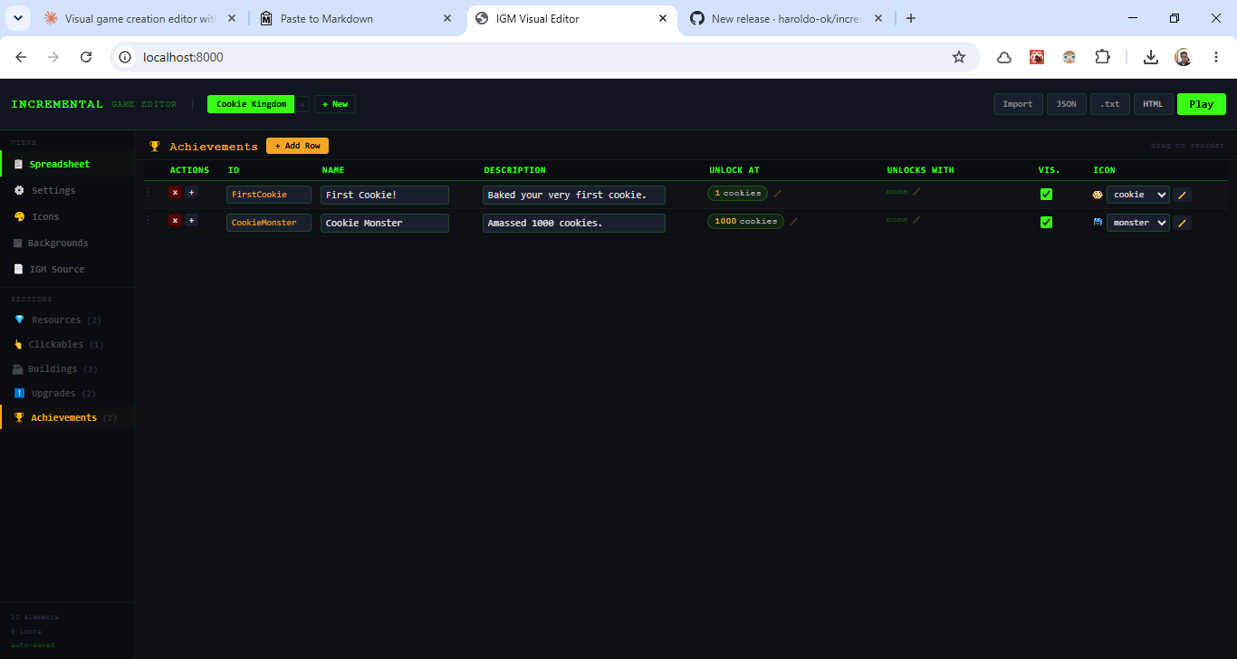Grab the drag handle of the CookieMonster row

click(149, 221)
